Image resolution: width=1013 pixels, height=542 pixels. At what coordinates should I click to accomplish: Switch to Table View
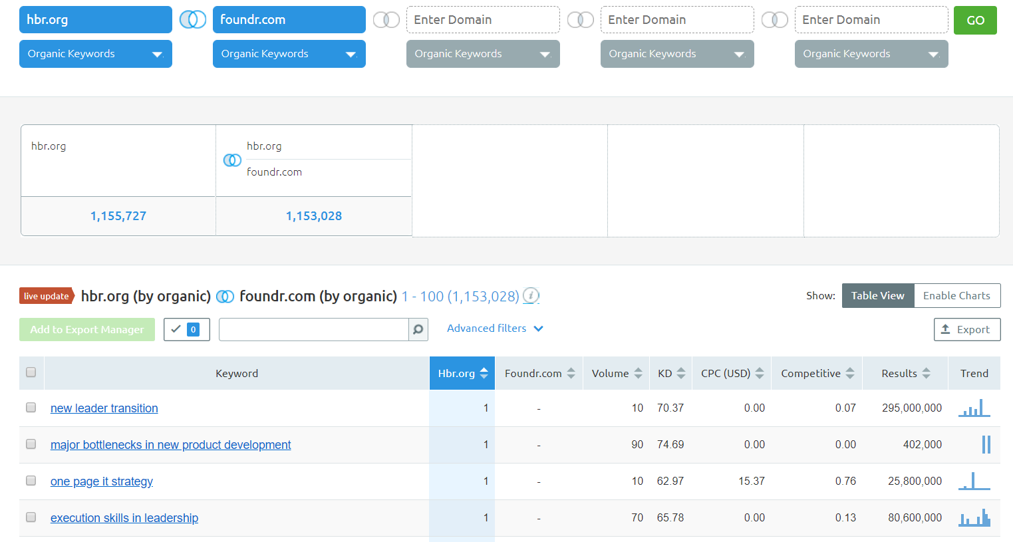[x=877, y=296]
